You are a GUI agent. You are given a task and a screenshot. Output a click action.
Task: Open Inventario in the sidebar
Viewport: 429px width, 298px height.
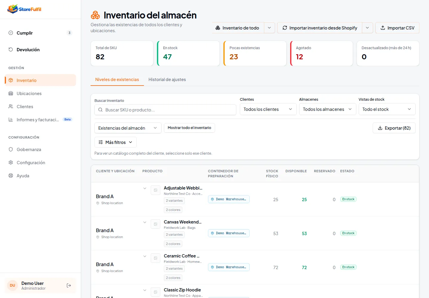click(x=41, y=80)
